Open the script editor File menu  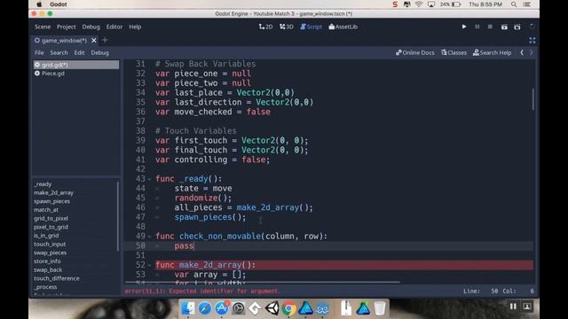click(x=39, y=53)
